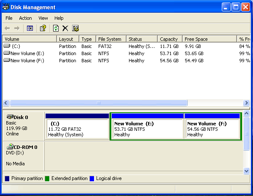Screen dimensions: 253x196
Task: Click the Healthy (S... status cell
Action: 142,46
